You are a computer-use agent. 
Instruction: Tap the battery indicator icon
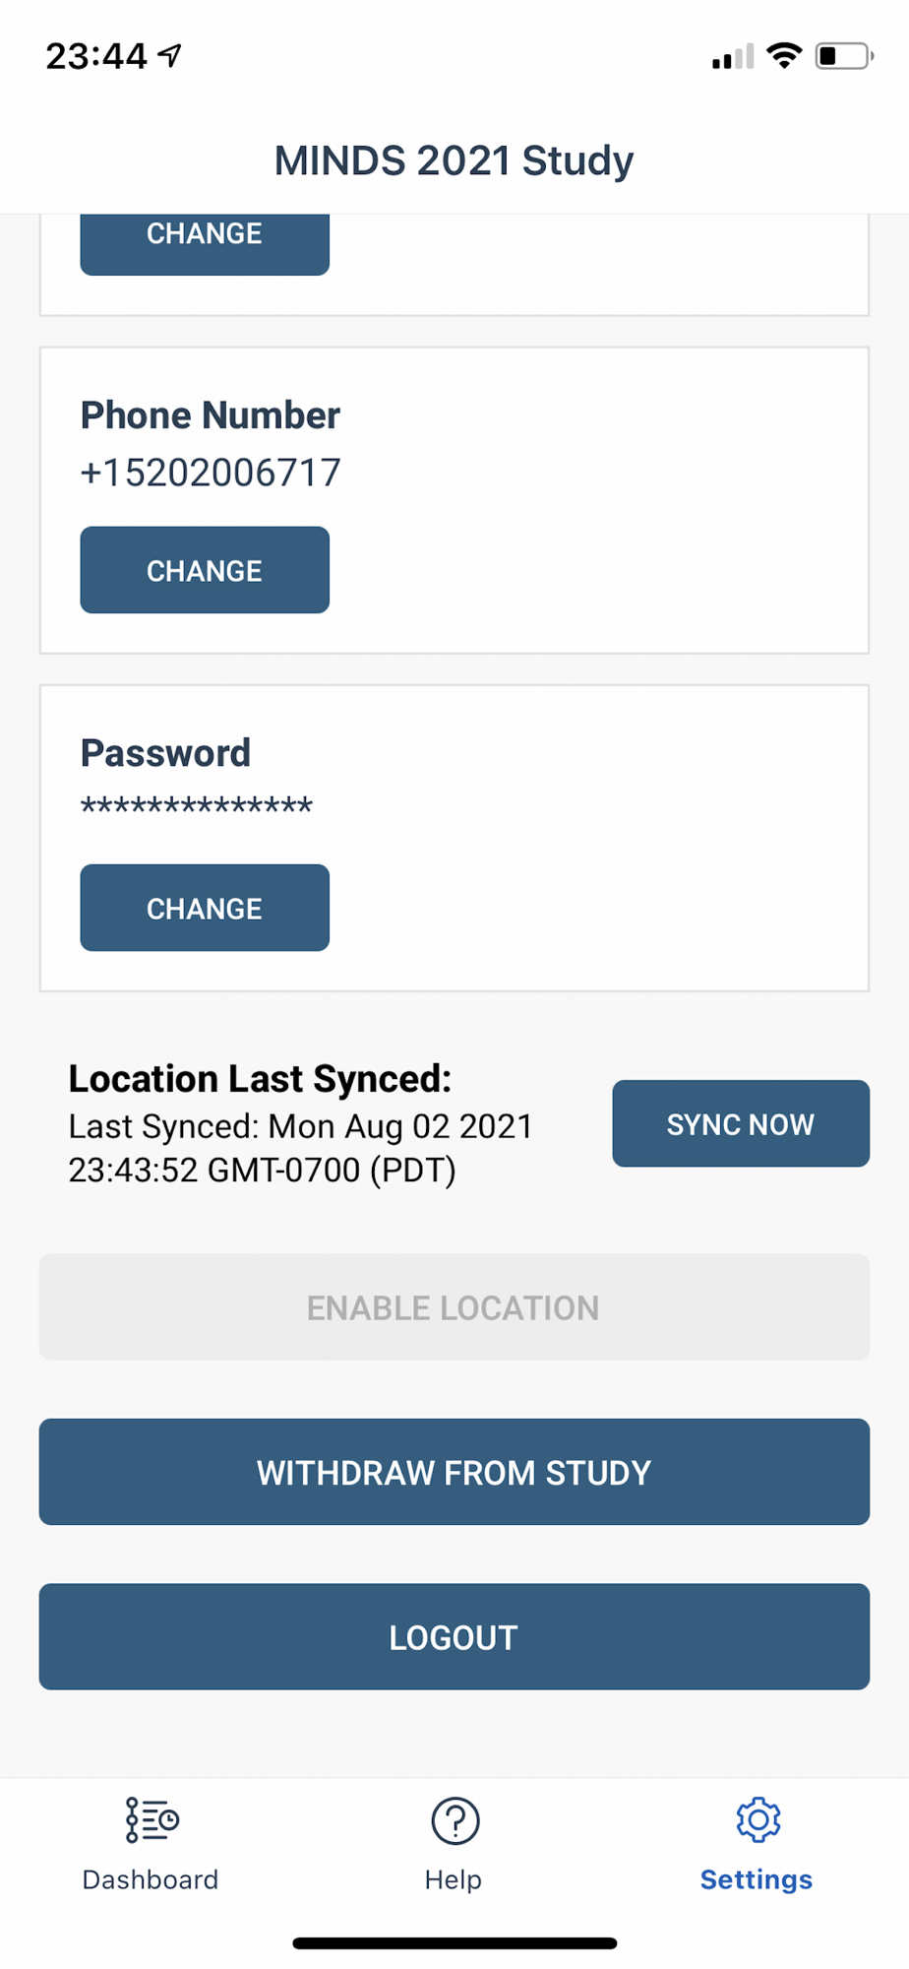843,56
